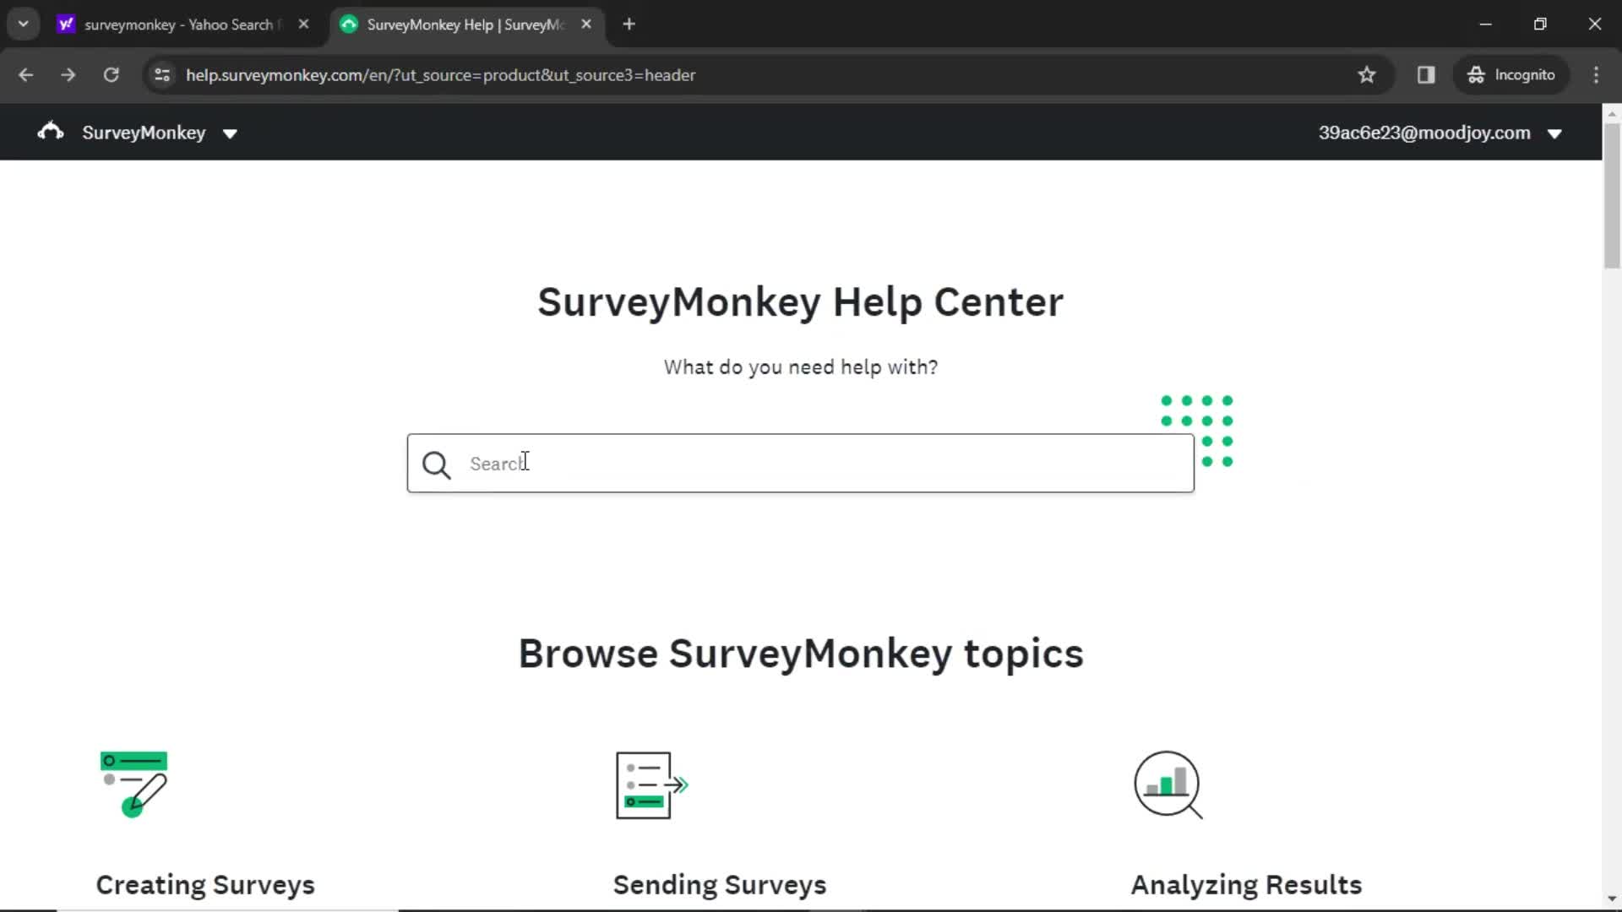Click the page vertical scrollbar thumb
Screen dimensions: 1622x912
click(x=1612, y=196)
